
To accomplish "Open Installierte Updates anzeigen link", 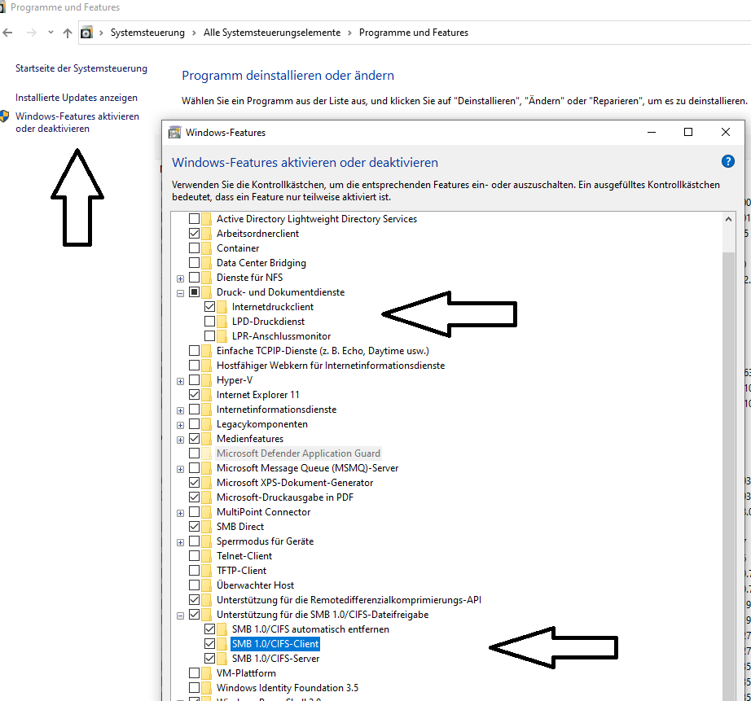I will (77, 98).
